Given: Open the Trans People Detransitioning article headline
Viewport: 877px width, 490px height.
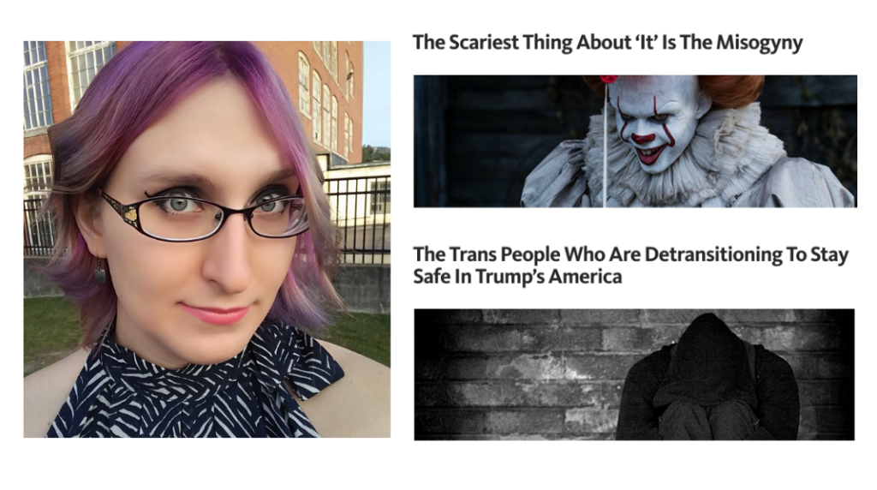Looking at the screenshot, I should (x=631, y=266).
